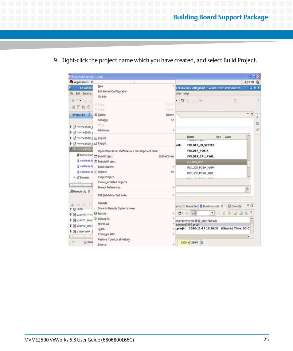The height and width of the screenshot is (351, 293).
Task: Select the Project Explorer tab
Action: click(x=80, y=115)
